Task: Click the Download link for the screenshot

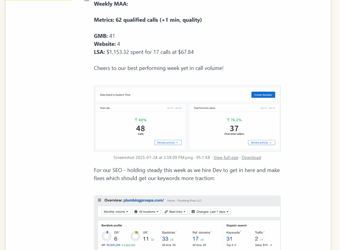Action: click(251, 158)
